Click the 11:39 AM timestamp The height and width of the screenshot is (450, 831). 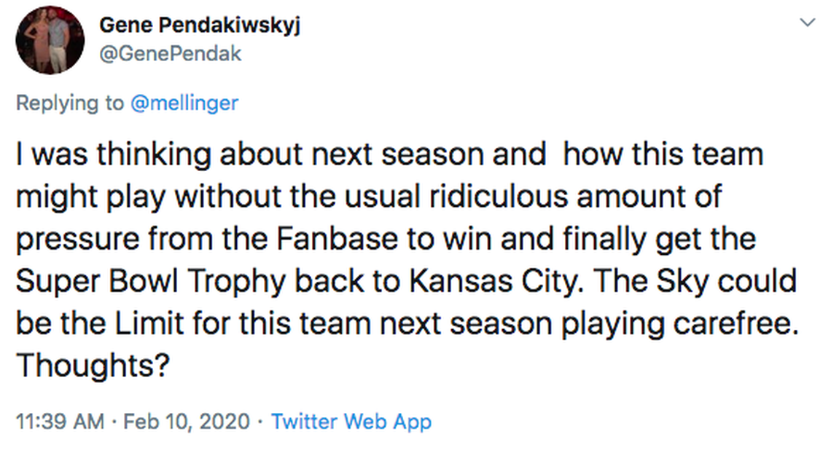(x=59, y=421)
